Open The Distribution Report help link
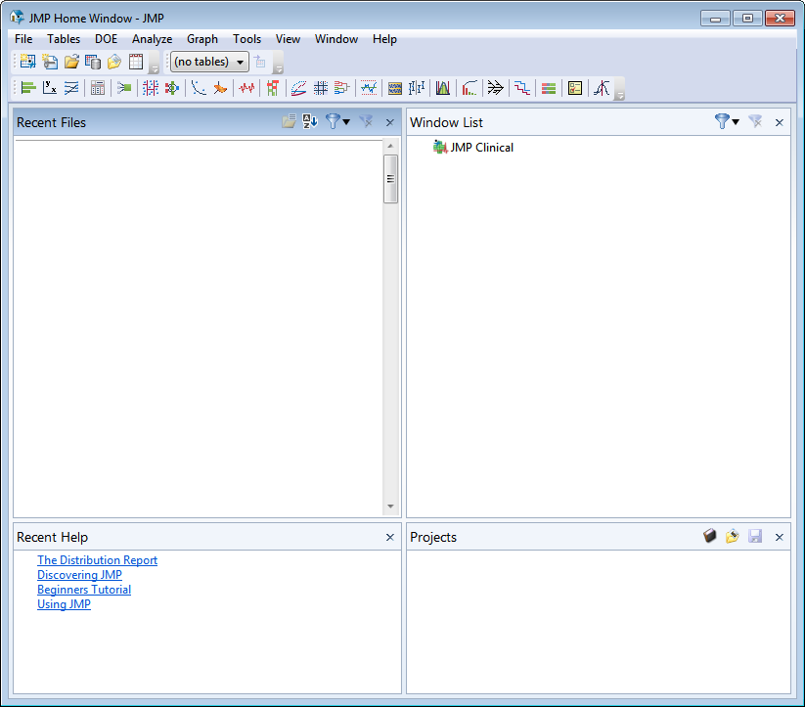Image resolution: width=805 pixels, height=707 pixels. tap(97, 560)
